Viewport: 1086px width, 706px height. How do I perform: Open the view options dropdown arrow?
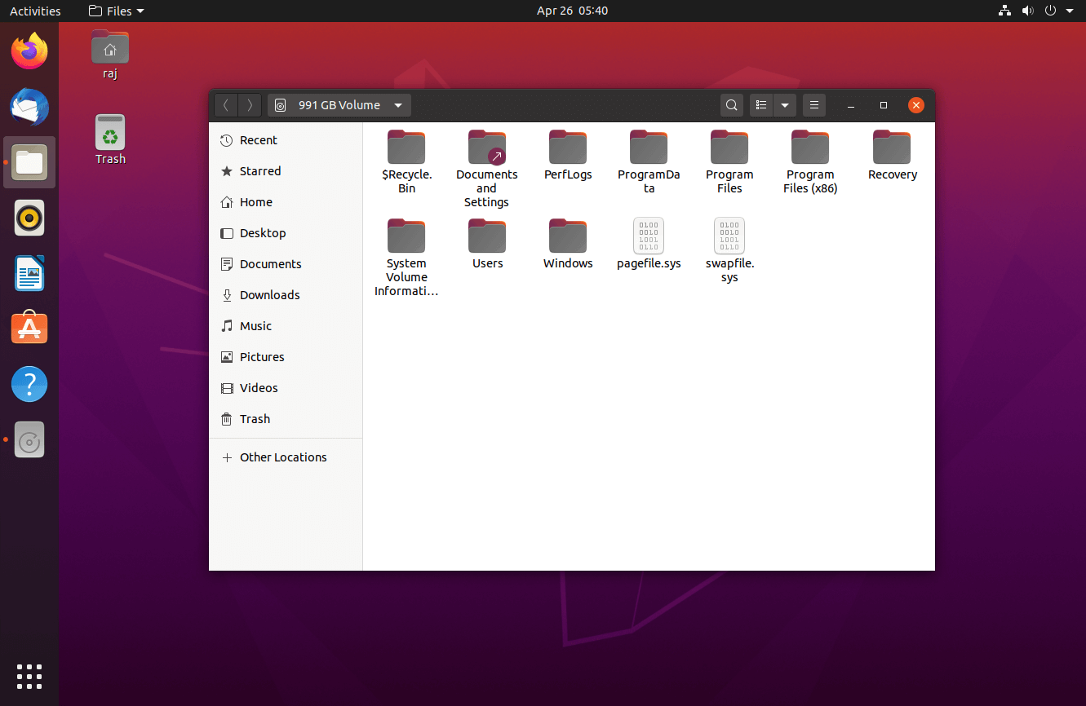coord(784,105)
